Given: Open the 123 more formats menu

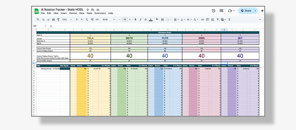Looking at the screenshot, I should click(x=97, y=19).
